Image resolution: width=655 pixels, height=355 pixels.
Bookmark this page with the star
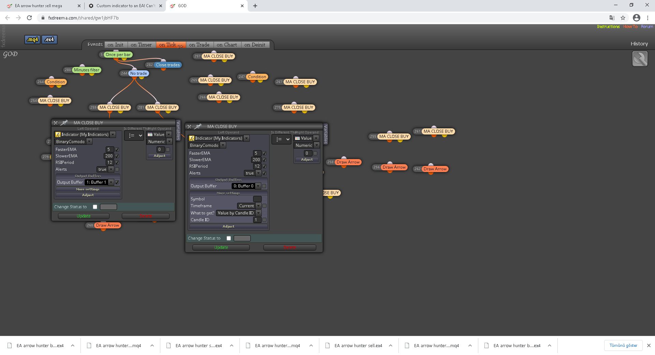(x=623, y=18)
